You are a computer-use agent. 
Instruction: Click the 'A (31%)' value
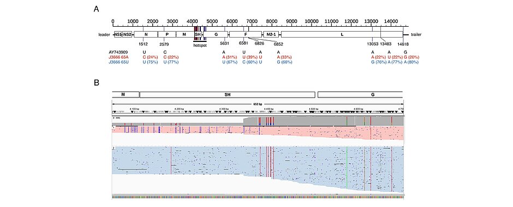[x=229, y=57]
